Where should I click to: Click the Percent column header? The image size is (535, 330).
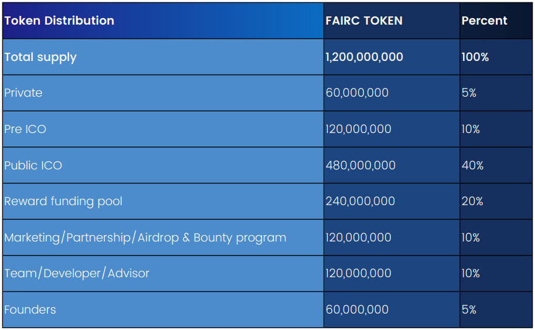point(484,21)
